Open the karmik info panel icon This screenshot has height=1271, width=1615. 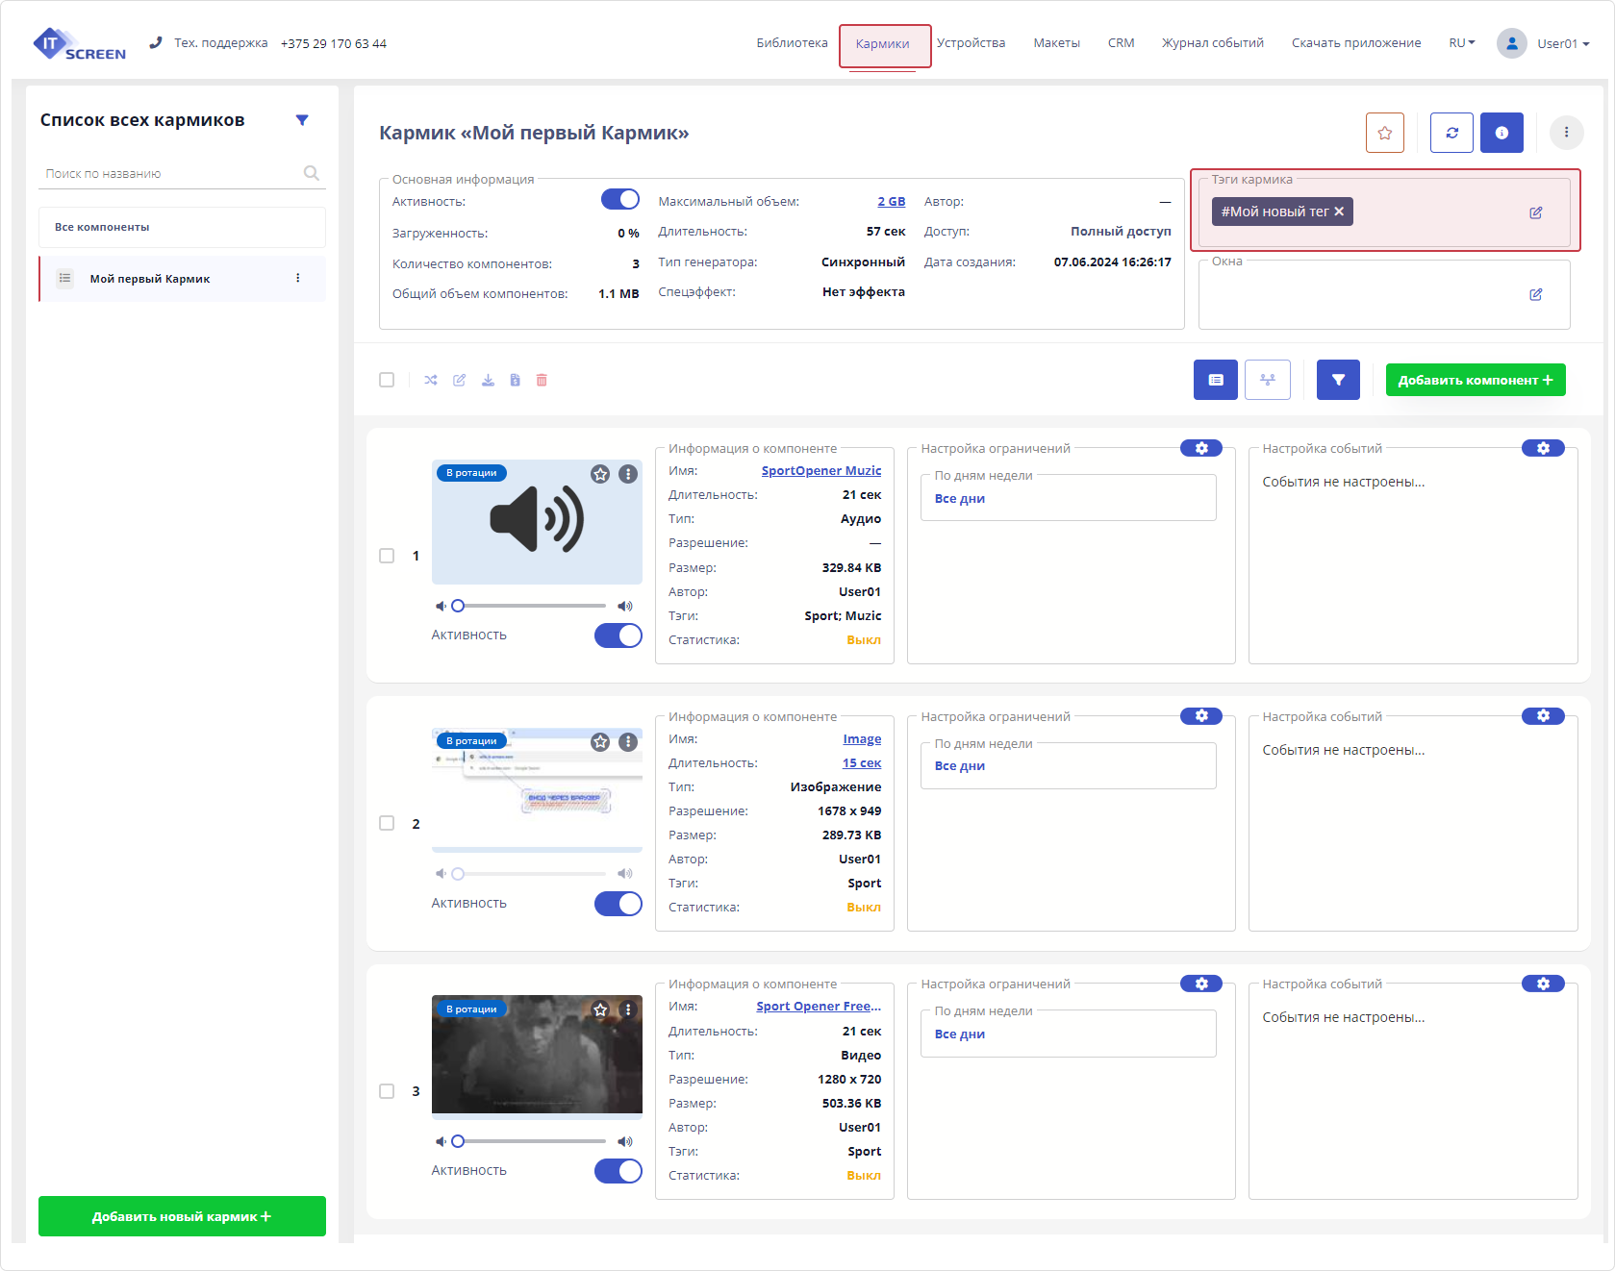coord(1501,133)
